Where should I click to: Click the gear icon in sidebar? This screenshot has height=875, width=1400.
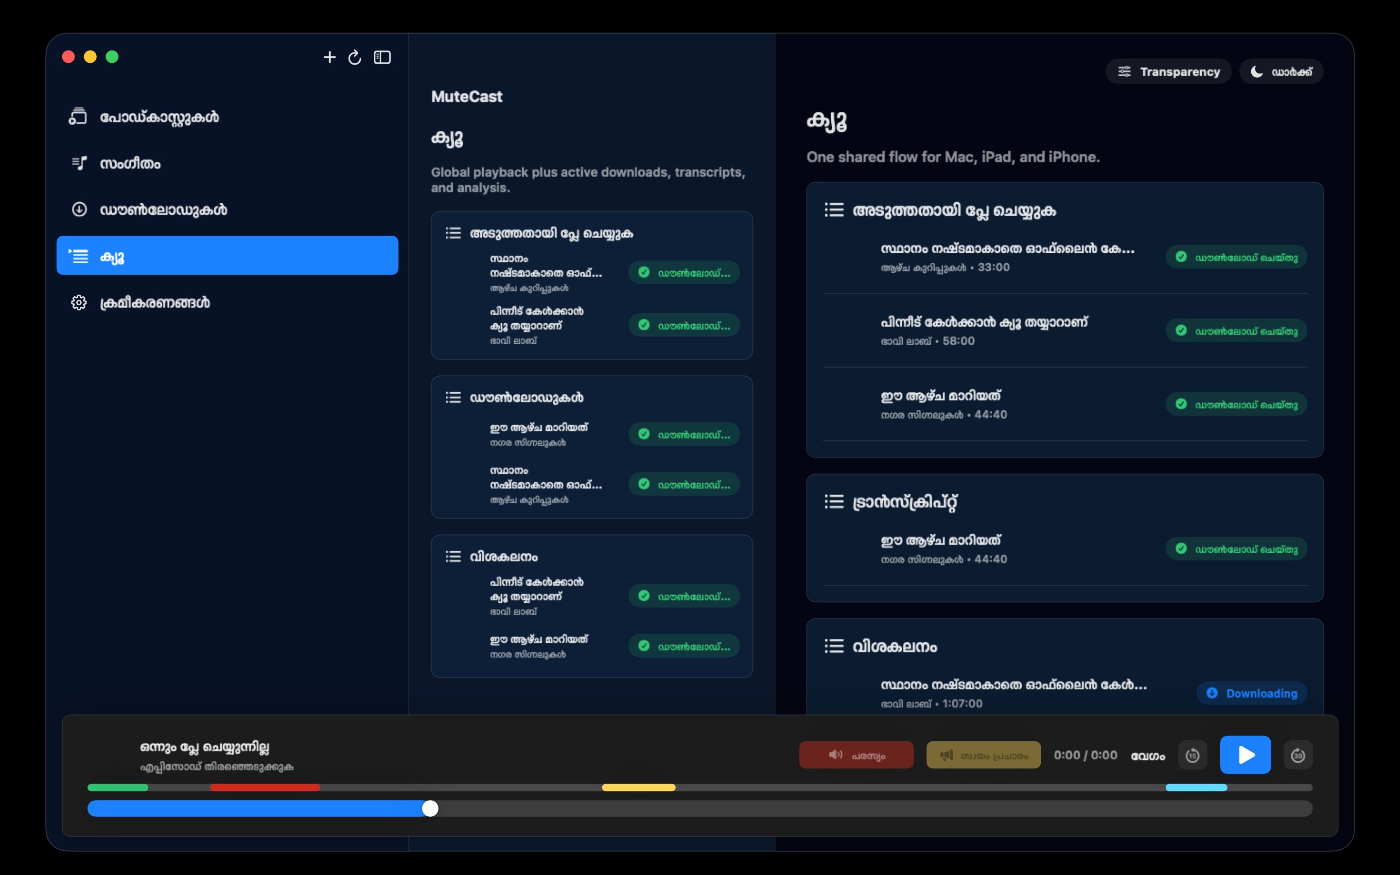point(79,302)
